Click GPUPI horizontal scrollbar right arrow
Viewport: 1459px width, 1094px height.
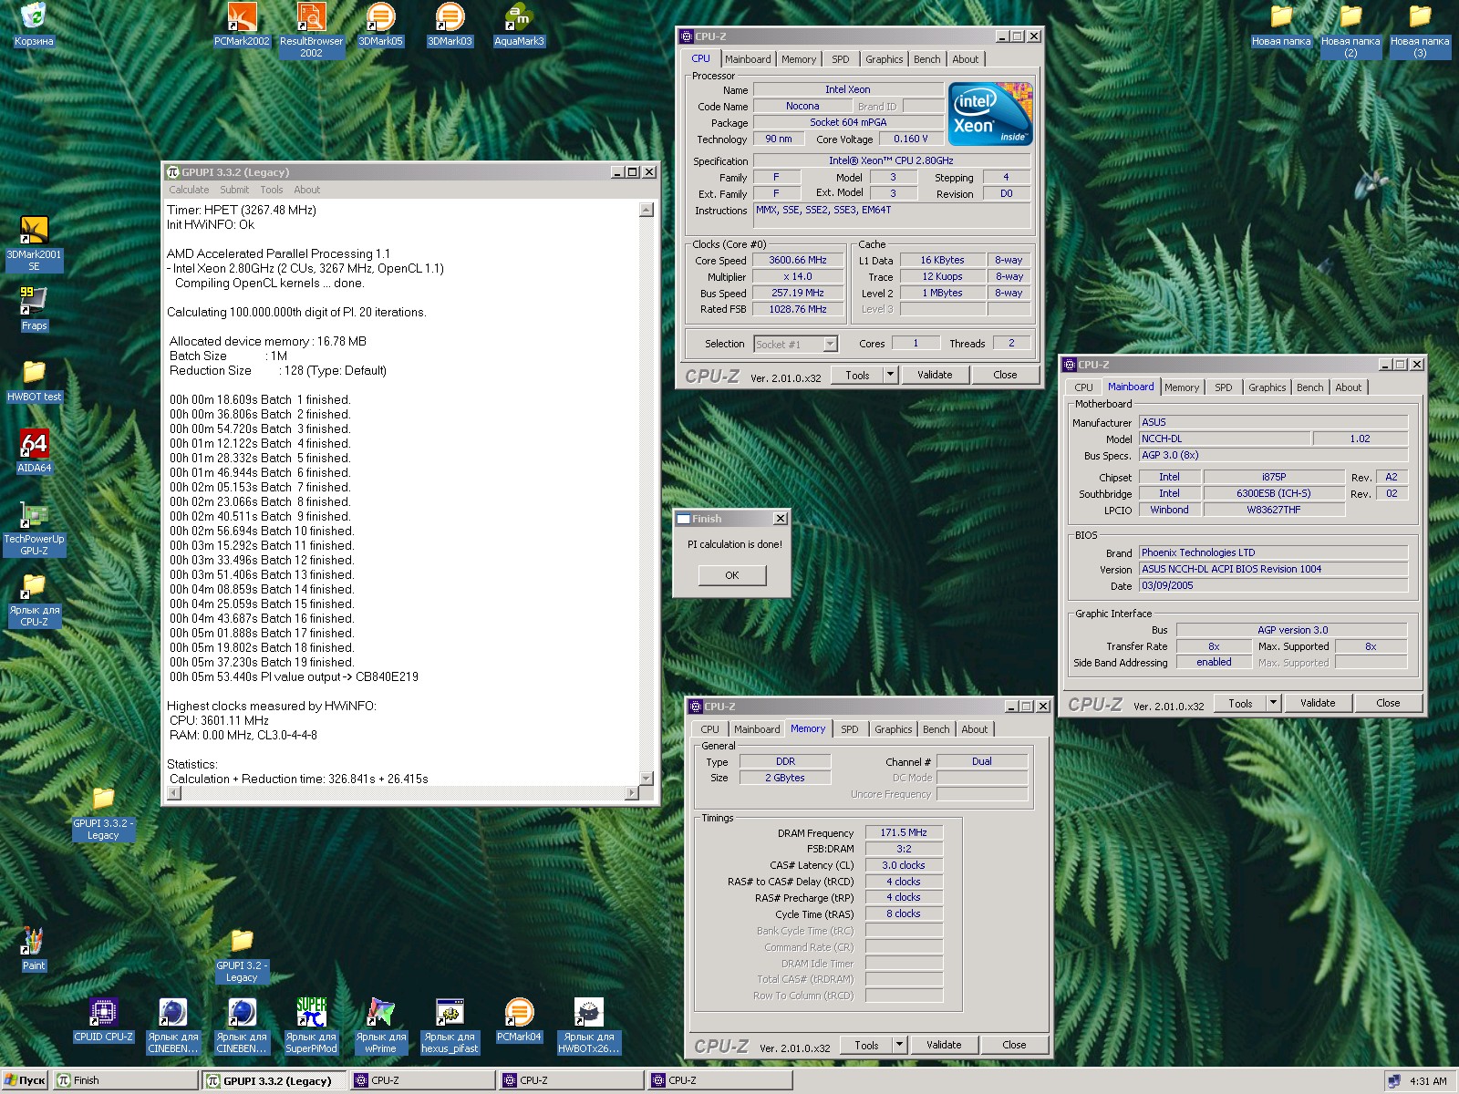pyautogui.click(x=632, y=793)
